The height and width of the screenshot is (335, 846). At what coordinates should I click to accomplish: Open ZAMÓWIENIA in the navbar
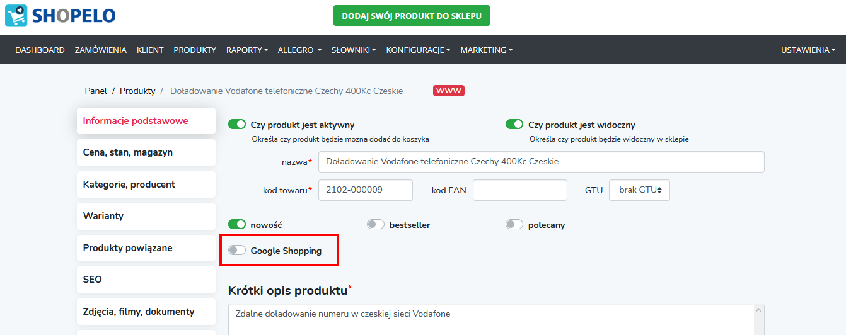[101, 50]
